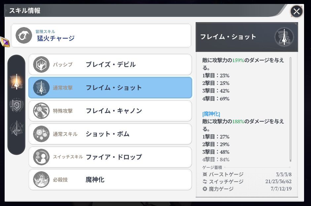
Task: Click the パッシブ skill flame icon
Action: (x=41, y=64)
